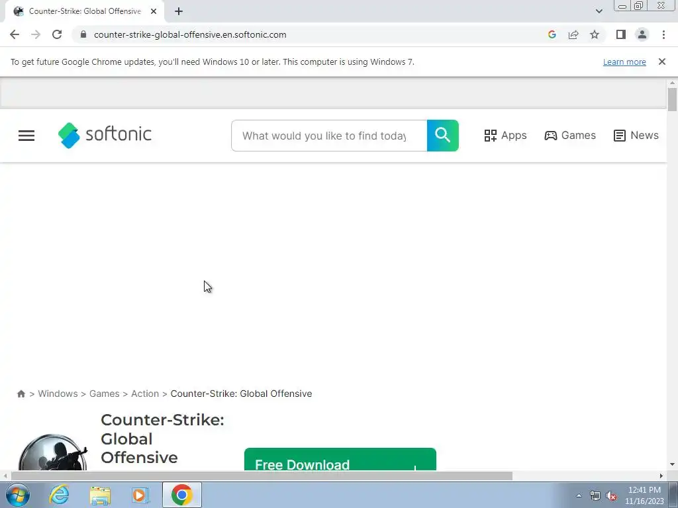
Task: Open the Windows Start menu
Action: (18, 495)
